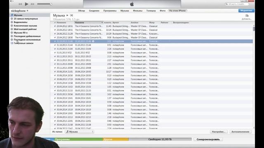The image size is (264, 148).
Task: Switch to the Программы tab
Action: point(110,11)
